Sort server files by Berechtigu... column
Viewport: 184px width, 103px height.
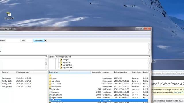pos(137,72)
